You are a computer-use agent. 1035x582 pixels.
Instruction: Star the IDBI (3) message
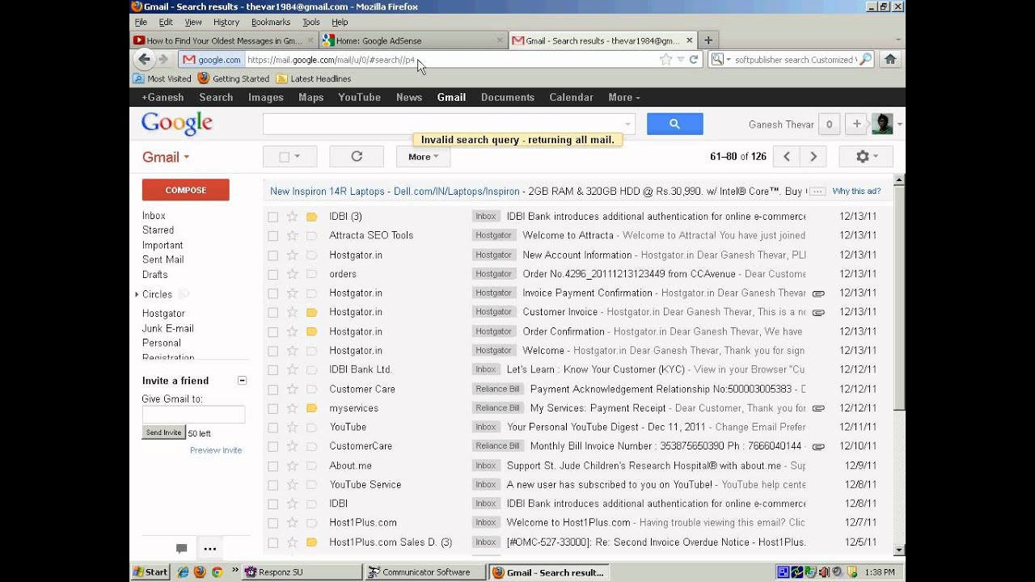(292, 217)
